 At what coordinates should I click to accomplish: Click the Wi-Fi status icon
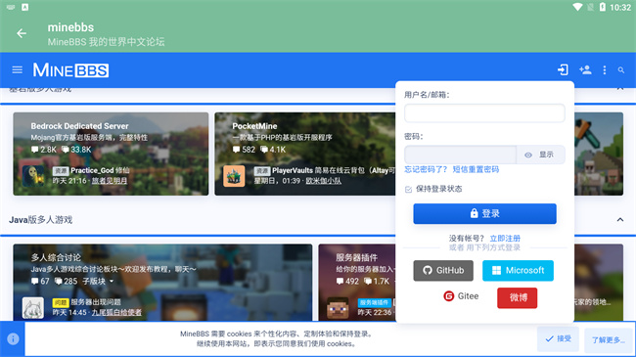(x=577, y=7)
